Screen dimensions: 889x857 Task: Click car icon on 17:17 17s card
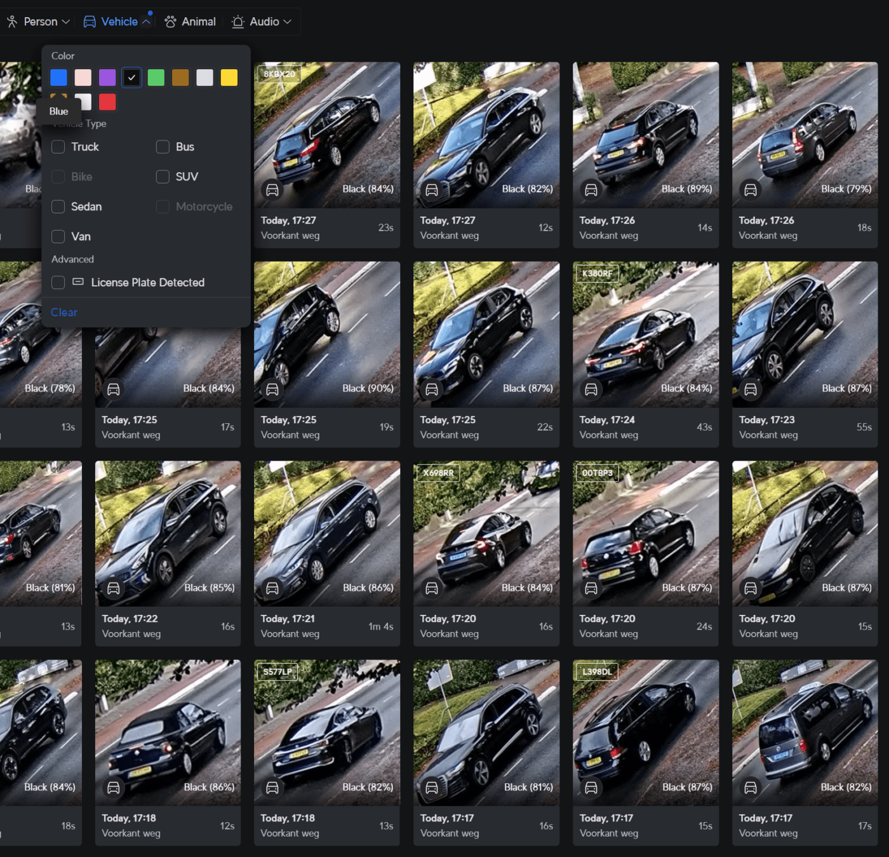point(751,788)
